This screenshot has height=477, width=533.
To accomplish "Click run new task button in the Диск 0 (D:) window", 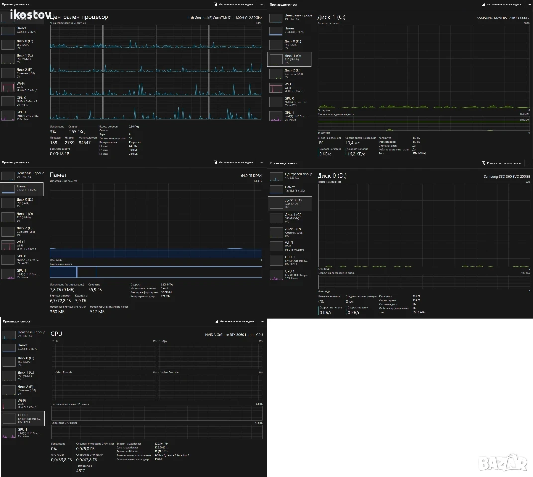I will tap(501, 163).
